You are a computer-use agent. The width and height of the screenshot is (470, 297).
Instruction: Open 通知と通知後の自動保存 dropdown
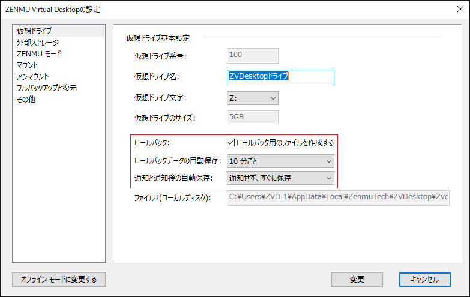click(280, 178)
